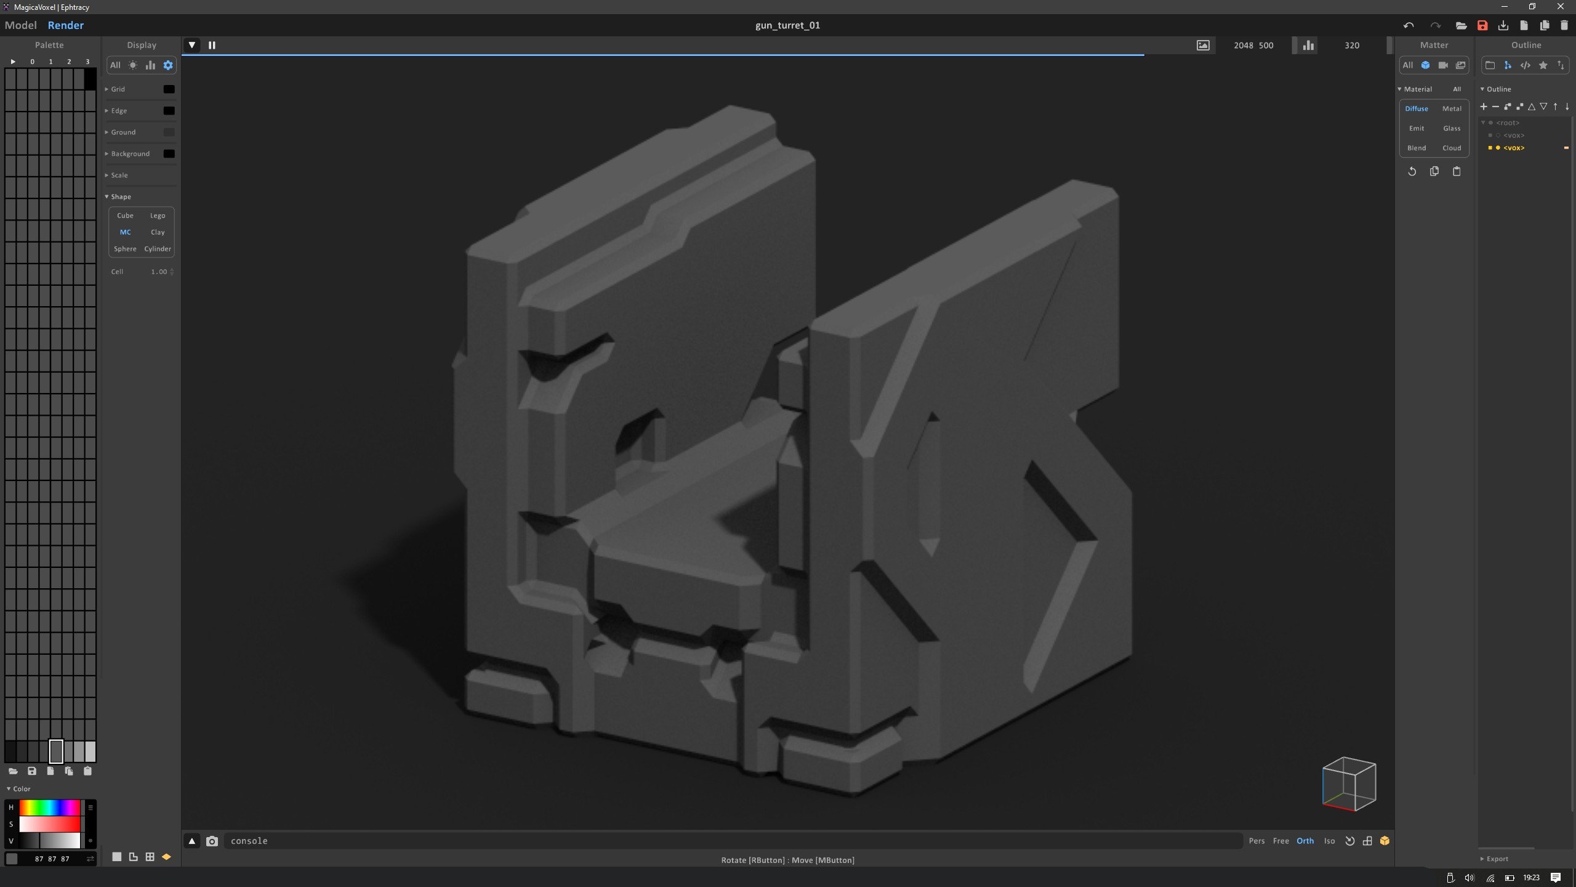This screenshot has width=1576, height=887.
Task: Adjust the hue slider in Color panel
Action: 50,807
